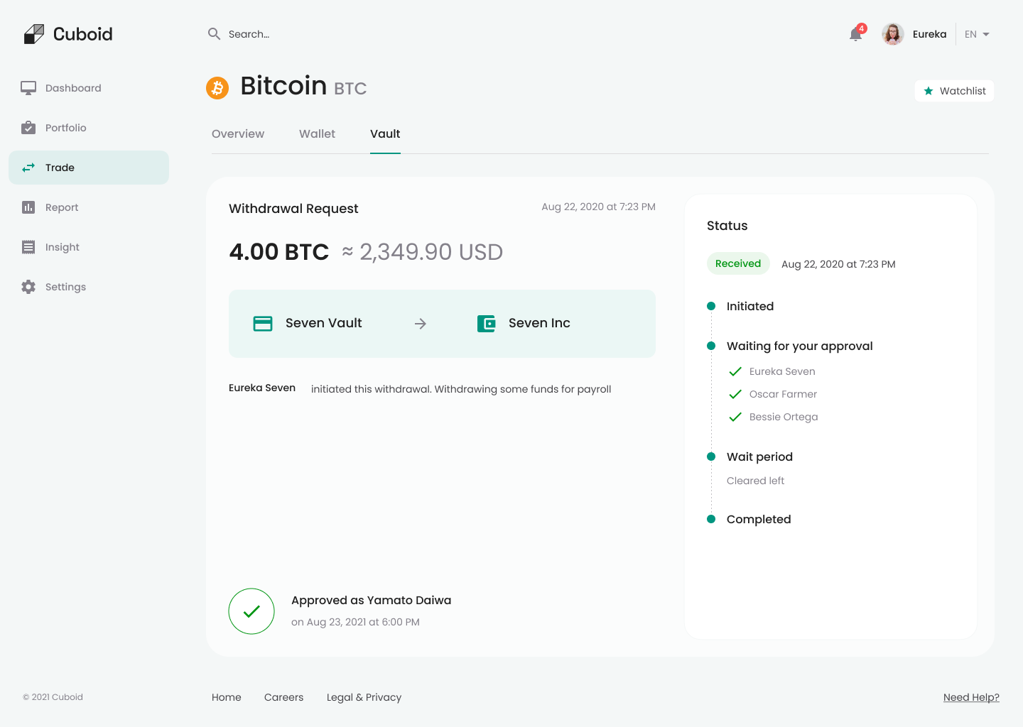Click the Trade arrows icon
The image size is (1023, 727).
point(28,167)
